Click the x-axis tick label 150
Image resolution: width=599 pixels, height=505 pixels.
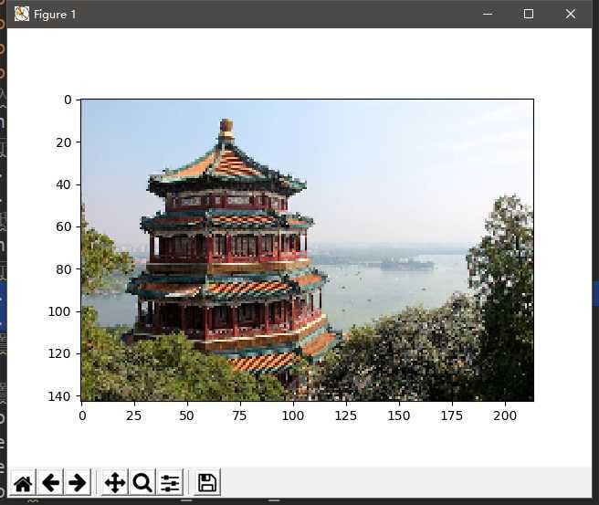399,416
